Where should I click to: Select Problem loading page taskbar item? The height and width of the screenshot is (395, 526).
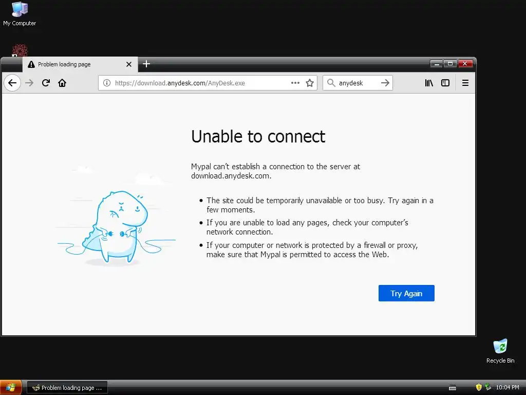coord(67,388)
